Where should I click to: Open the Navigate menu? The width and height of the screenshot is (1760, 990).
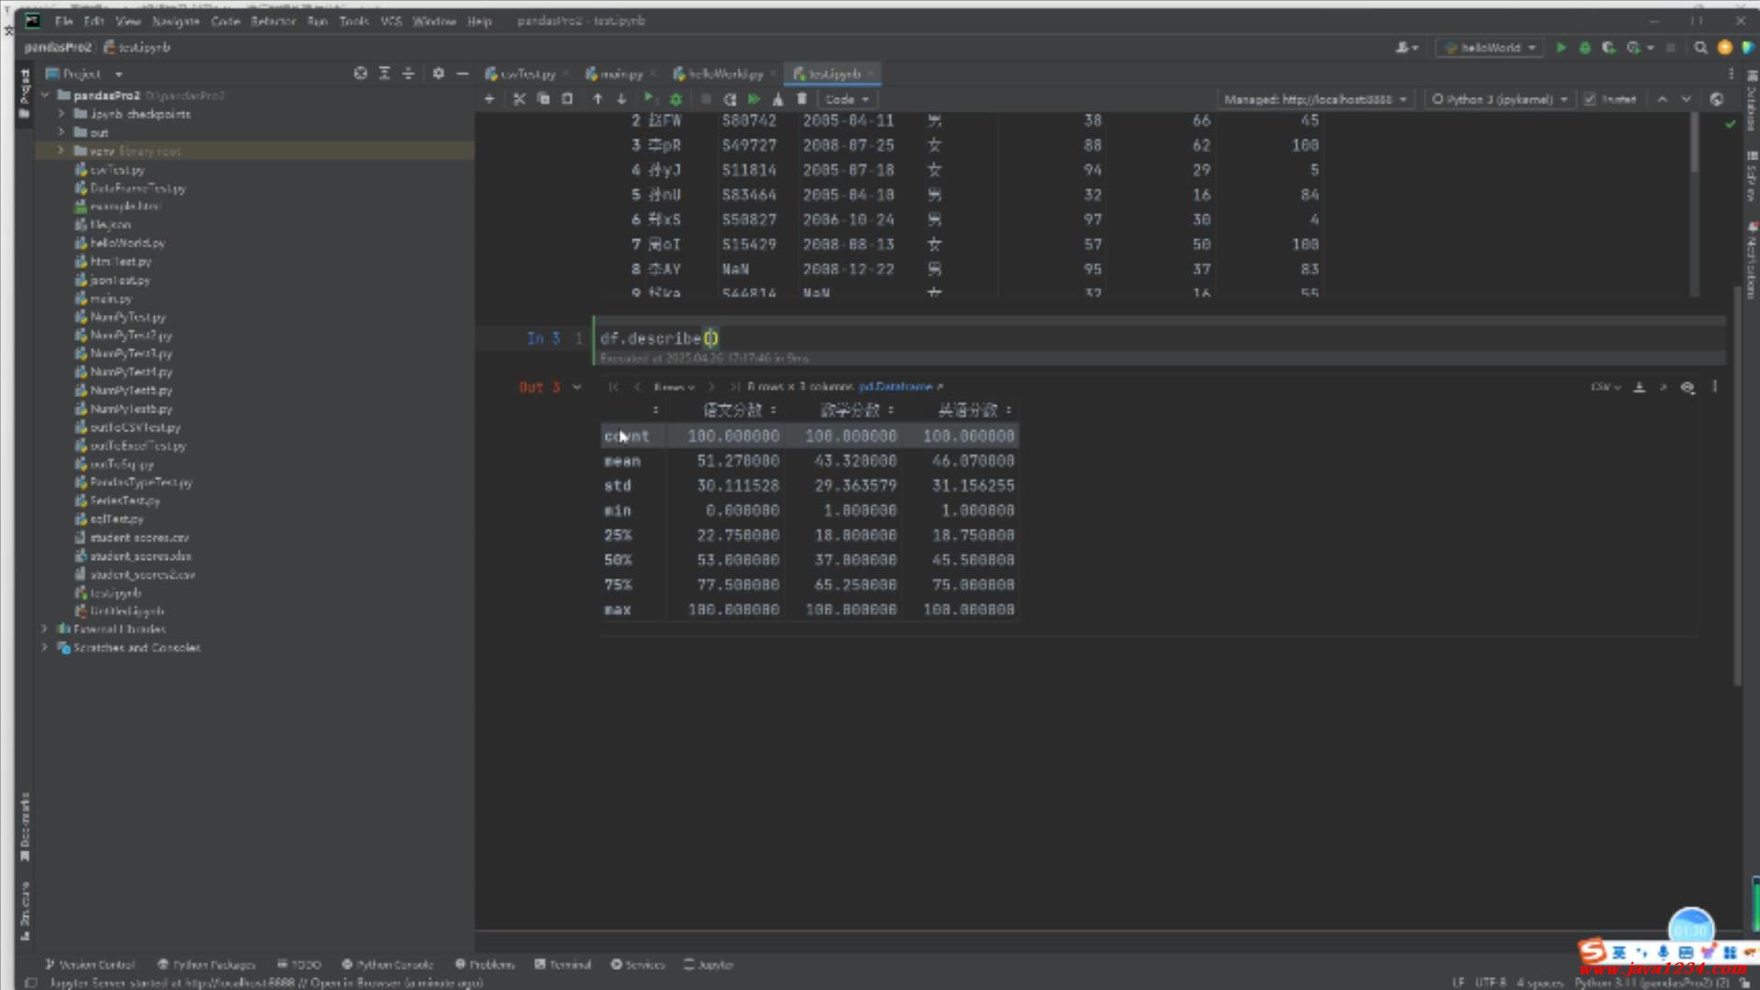[x=175, y=21]
